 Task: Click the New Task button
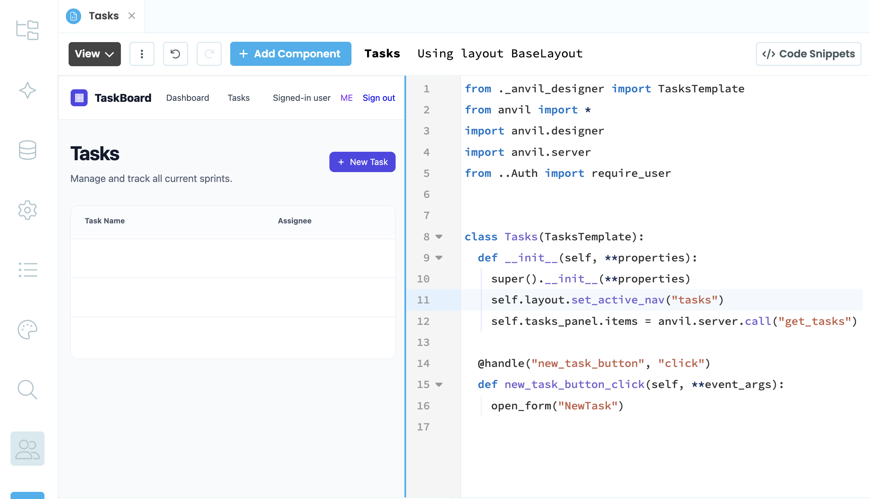tap(362, 162)
